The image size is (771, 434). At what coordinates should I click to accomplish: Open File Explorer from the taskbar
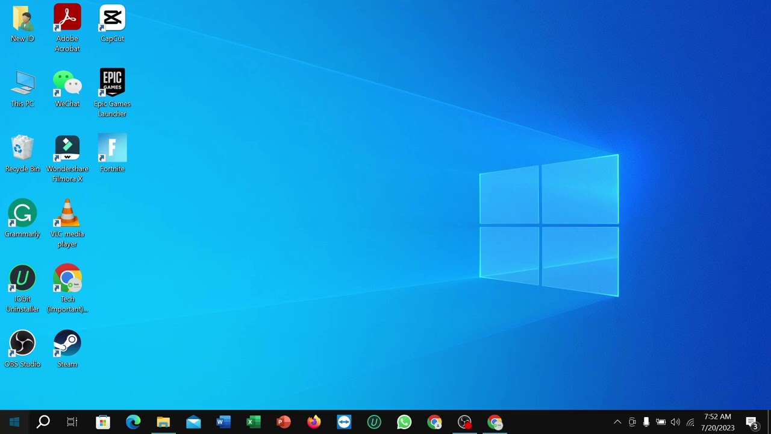[x=163, y=422]
